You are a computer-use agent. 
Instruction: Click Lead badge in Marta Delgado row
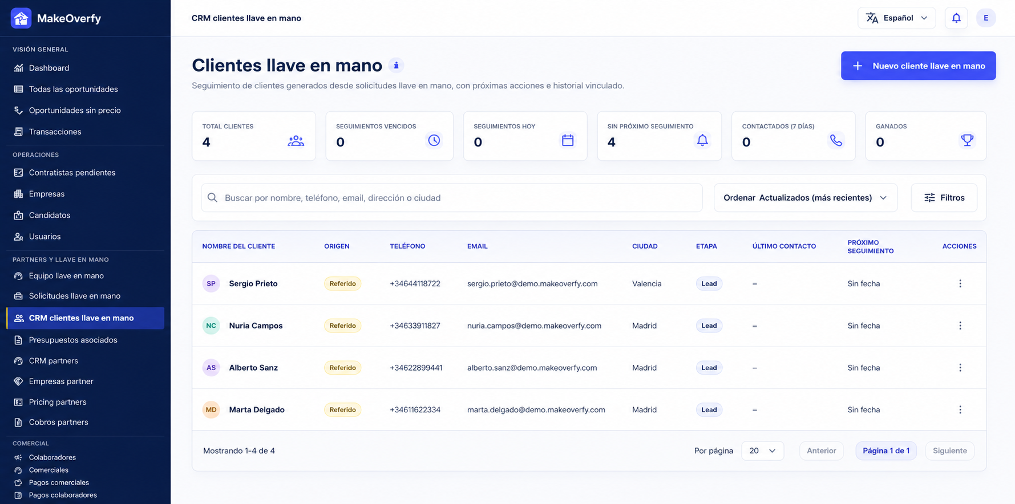(709, 410)
